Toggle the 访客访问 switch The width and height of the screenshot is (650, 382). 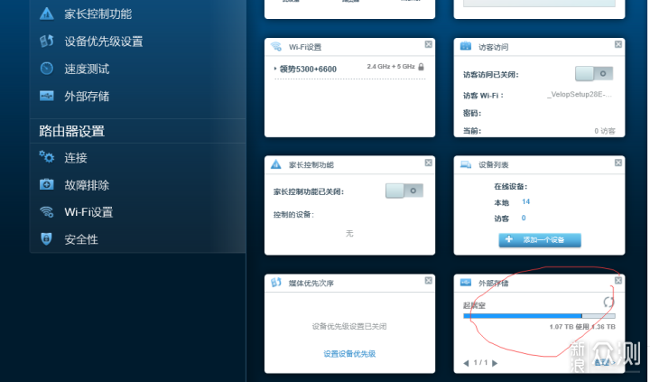coord(594,74)
